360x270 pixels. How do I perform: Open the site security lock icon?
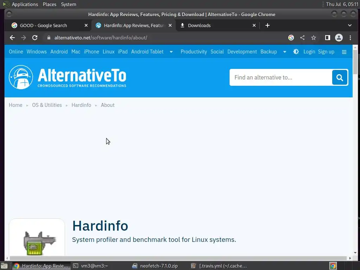49,38
